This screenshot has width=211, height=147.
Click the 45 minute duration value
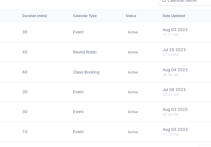25,52
